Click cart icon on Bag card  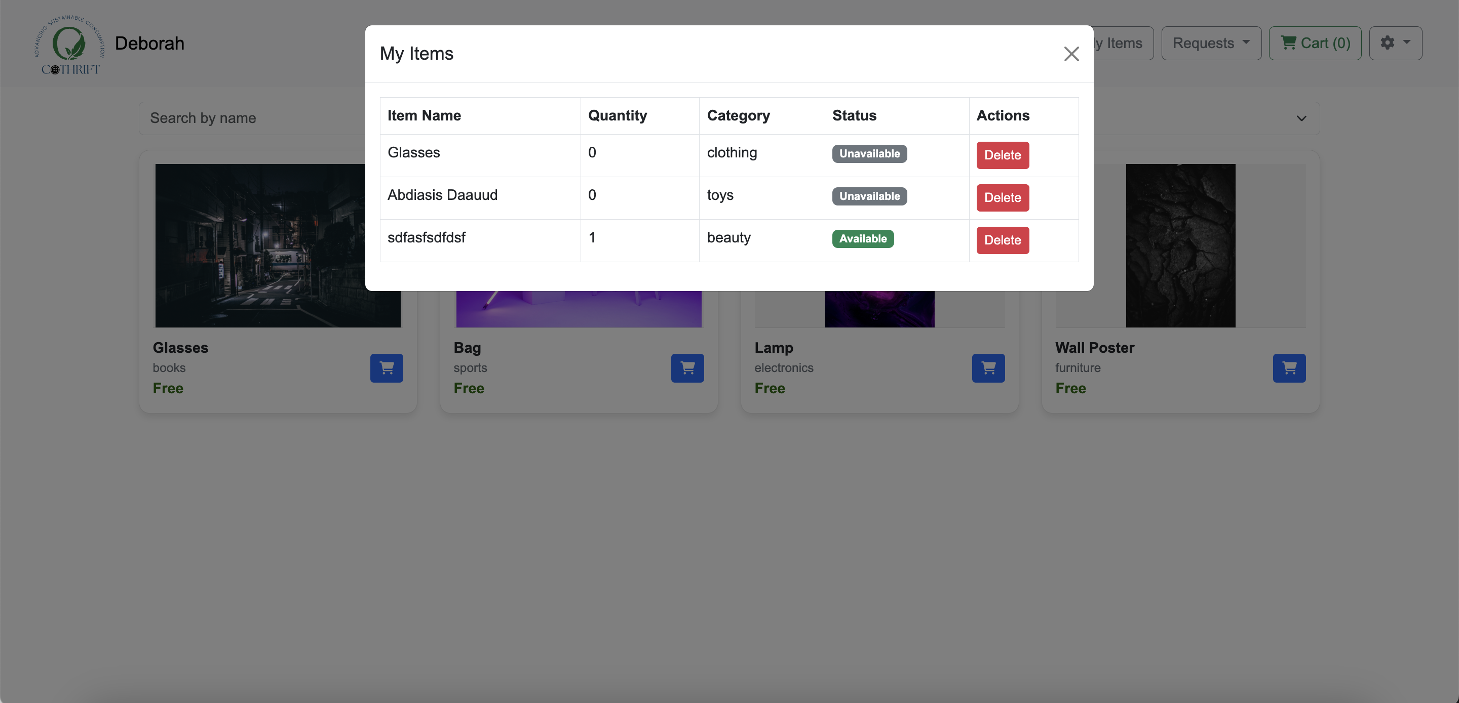click(x=687, y=368)
